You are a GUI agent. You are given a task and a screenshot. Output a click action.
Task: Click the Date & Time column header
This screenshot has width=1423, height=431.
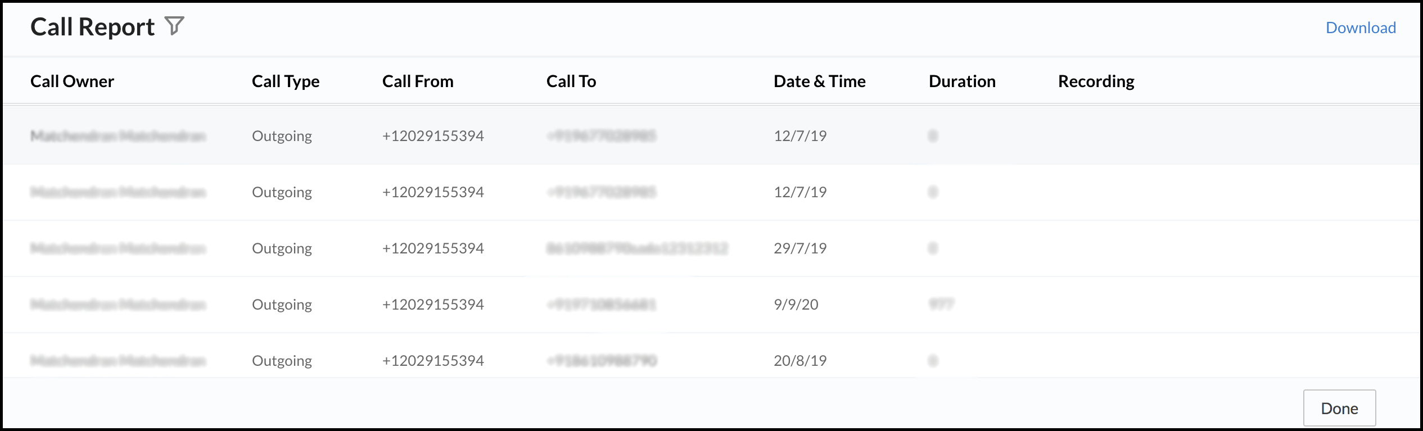[x=819, y=81]
